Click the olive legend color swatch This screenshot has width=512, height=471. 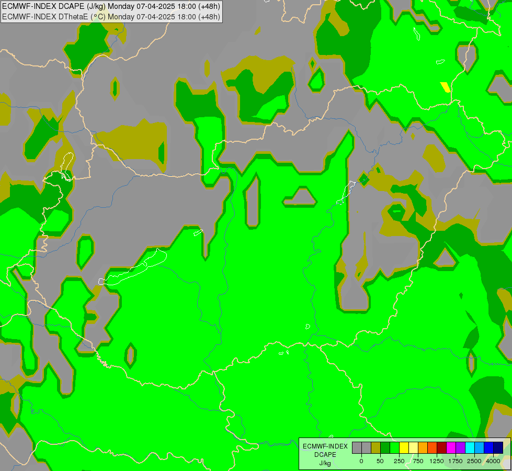coord(376,447)
